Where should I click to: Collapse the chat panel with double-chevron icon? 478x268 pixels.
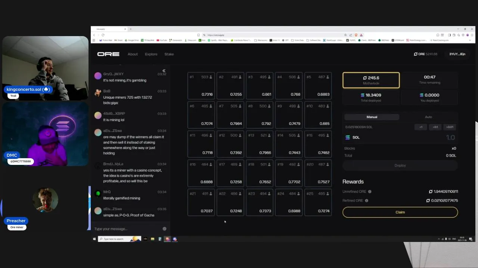tap(164, 71)
